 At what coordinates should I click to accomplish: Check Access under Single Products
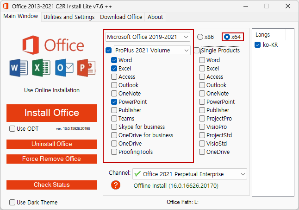(x=202, y=77)
